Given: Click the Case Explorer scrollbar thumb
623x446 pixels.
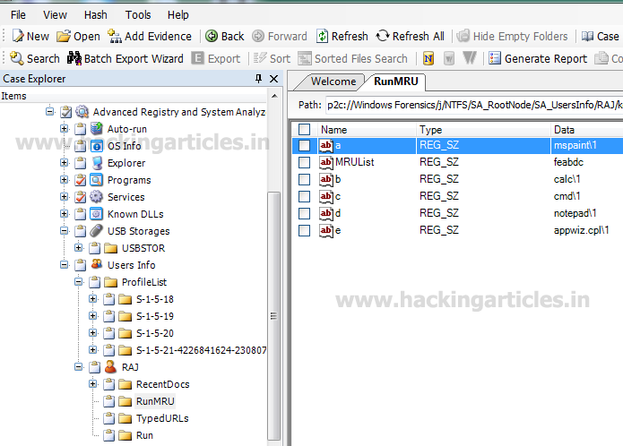Looking at the screenshot, I should pos(273,316).
